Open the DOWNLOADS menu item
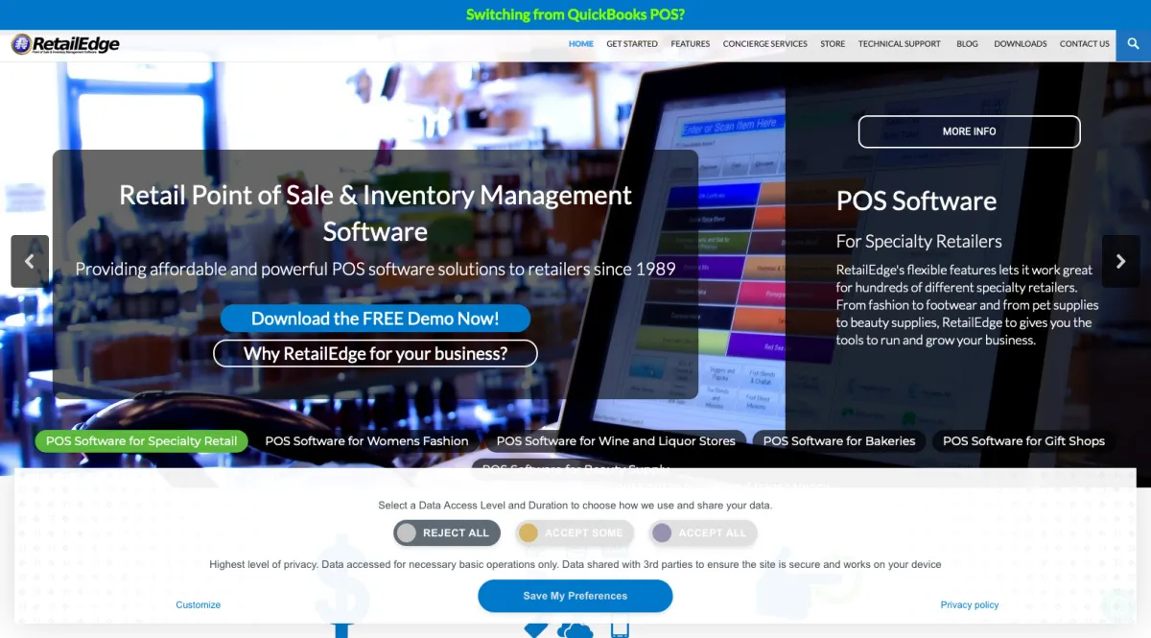Viewport: 1151px width, 638px height. (1021, 44)
